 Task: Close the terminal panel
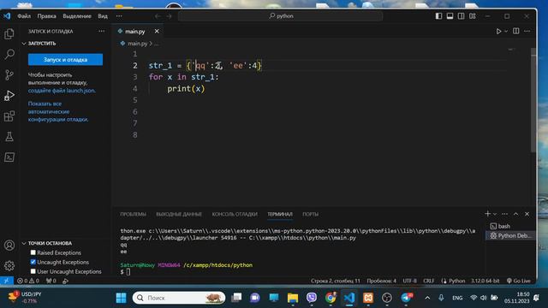click(527, 214)
